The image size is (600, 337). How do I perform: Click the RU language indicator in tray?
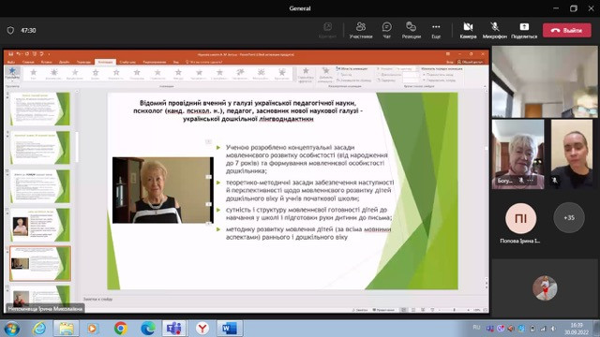click(476, 328)
